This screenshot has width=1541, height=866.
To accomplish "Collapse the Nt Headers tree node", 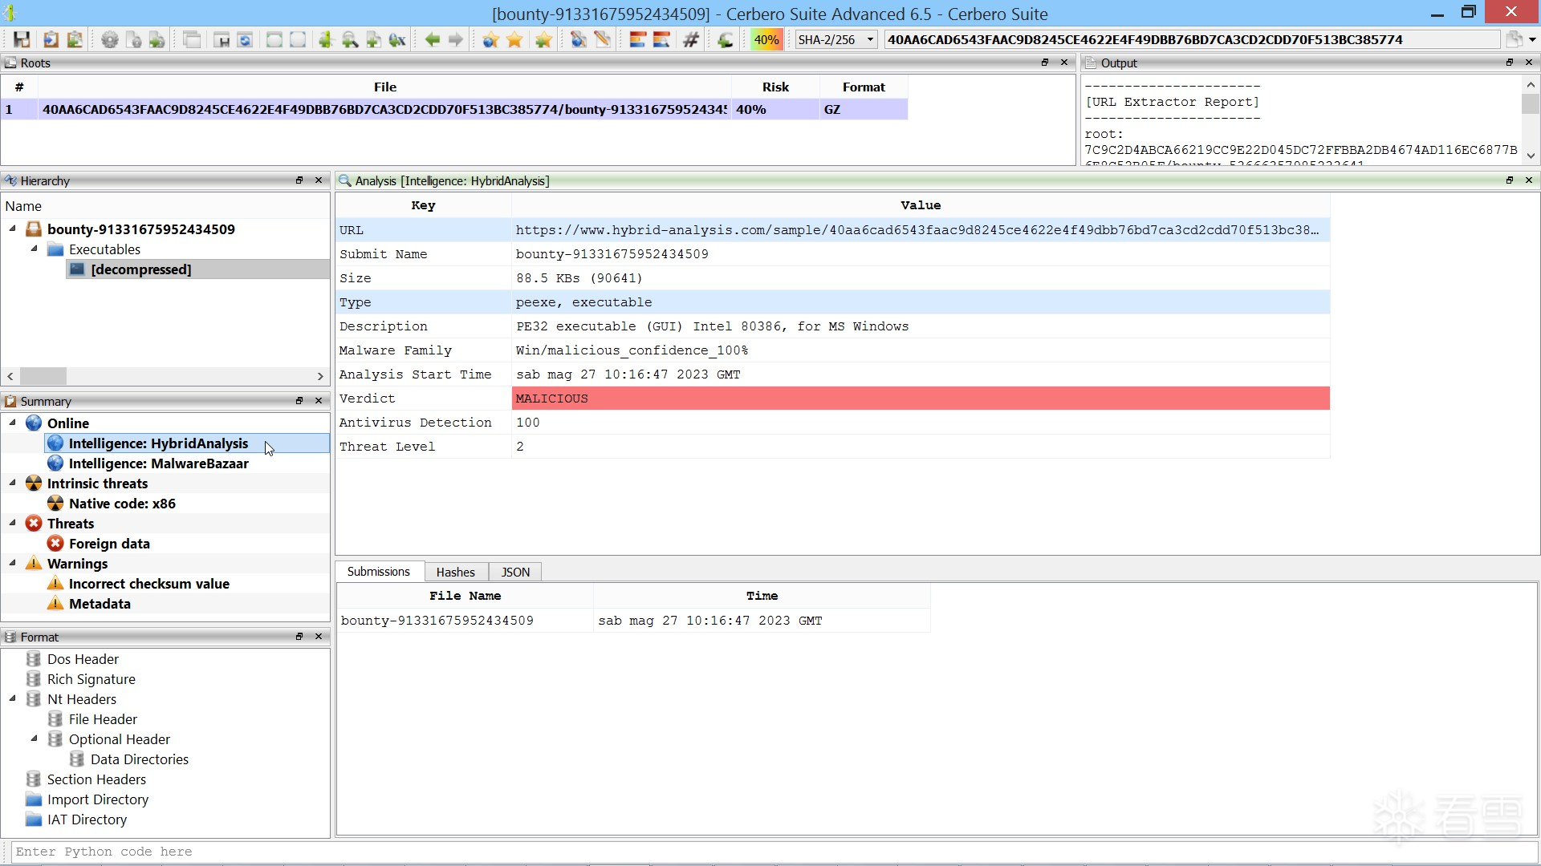I will click(13, 698).
